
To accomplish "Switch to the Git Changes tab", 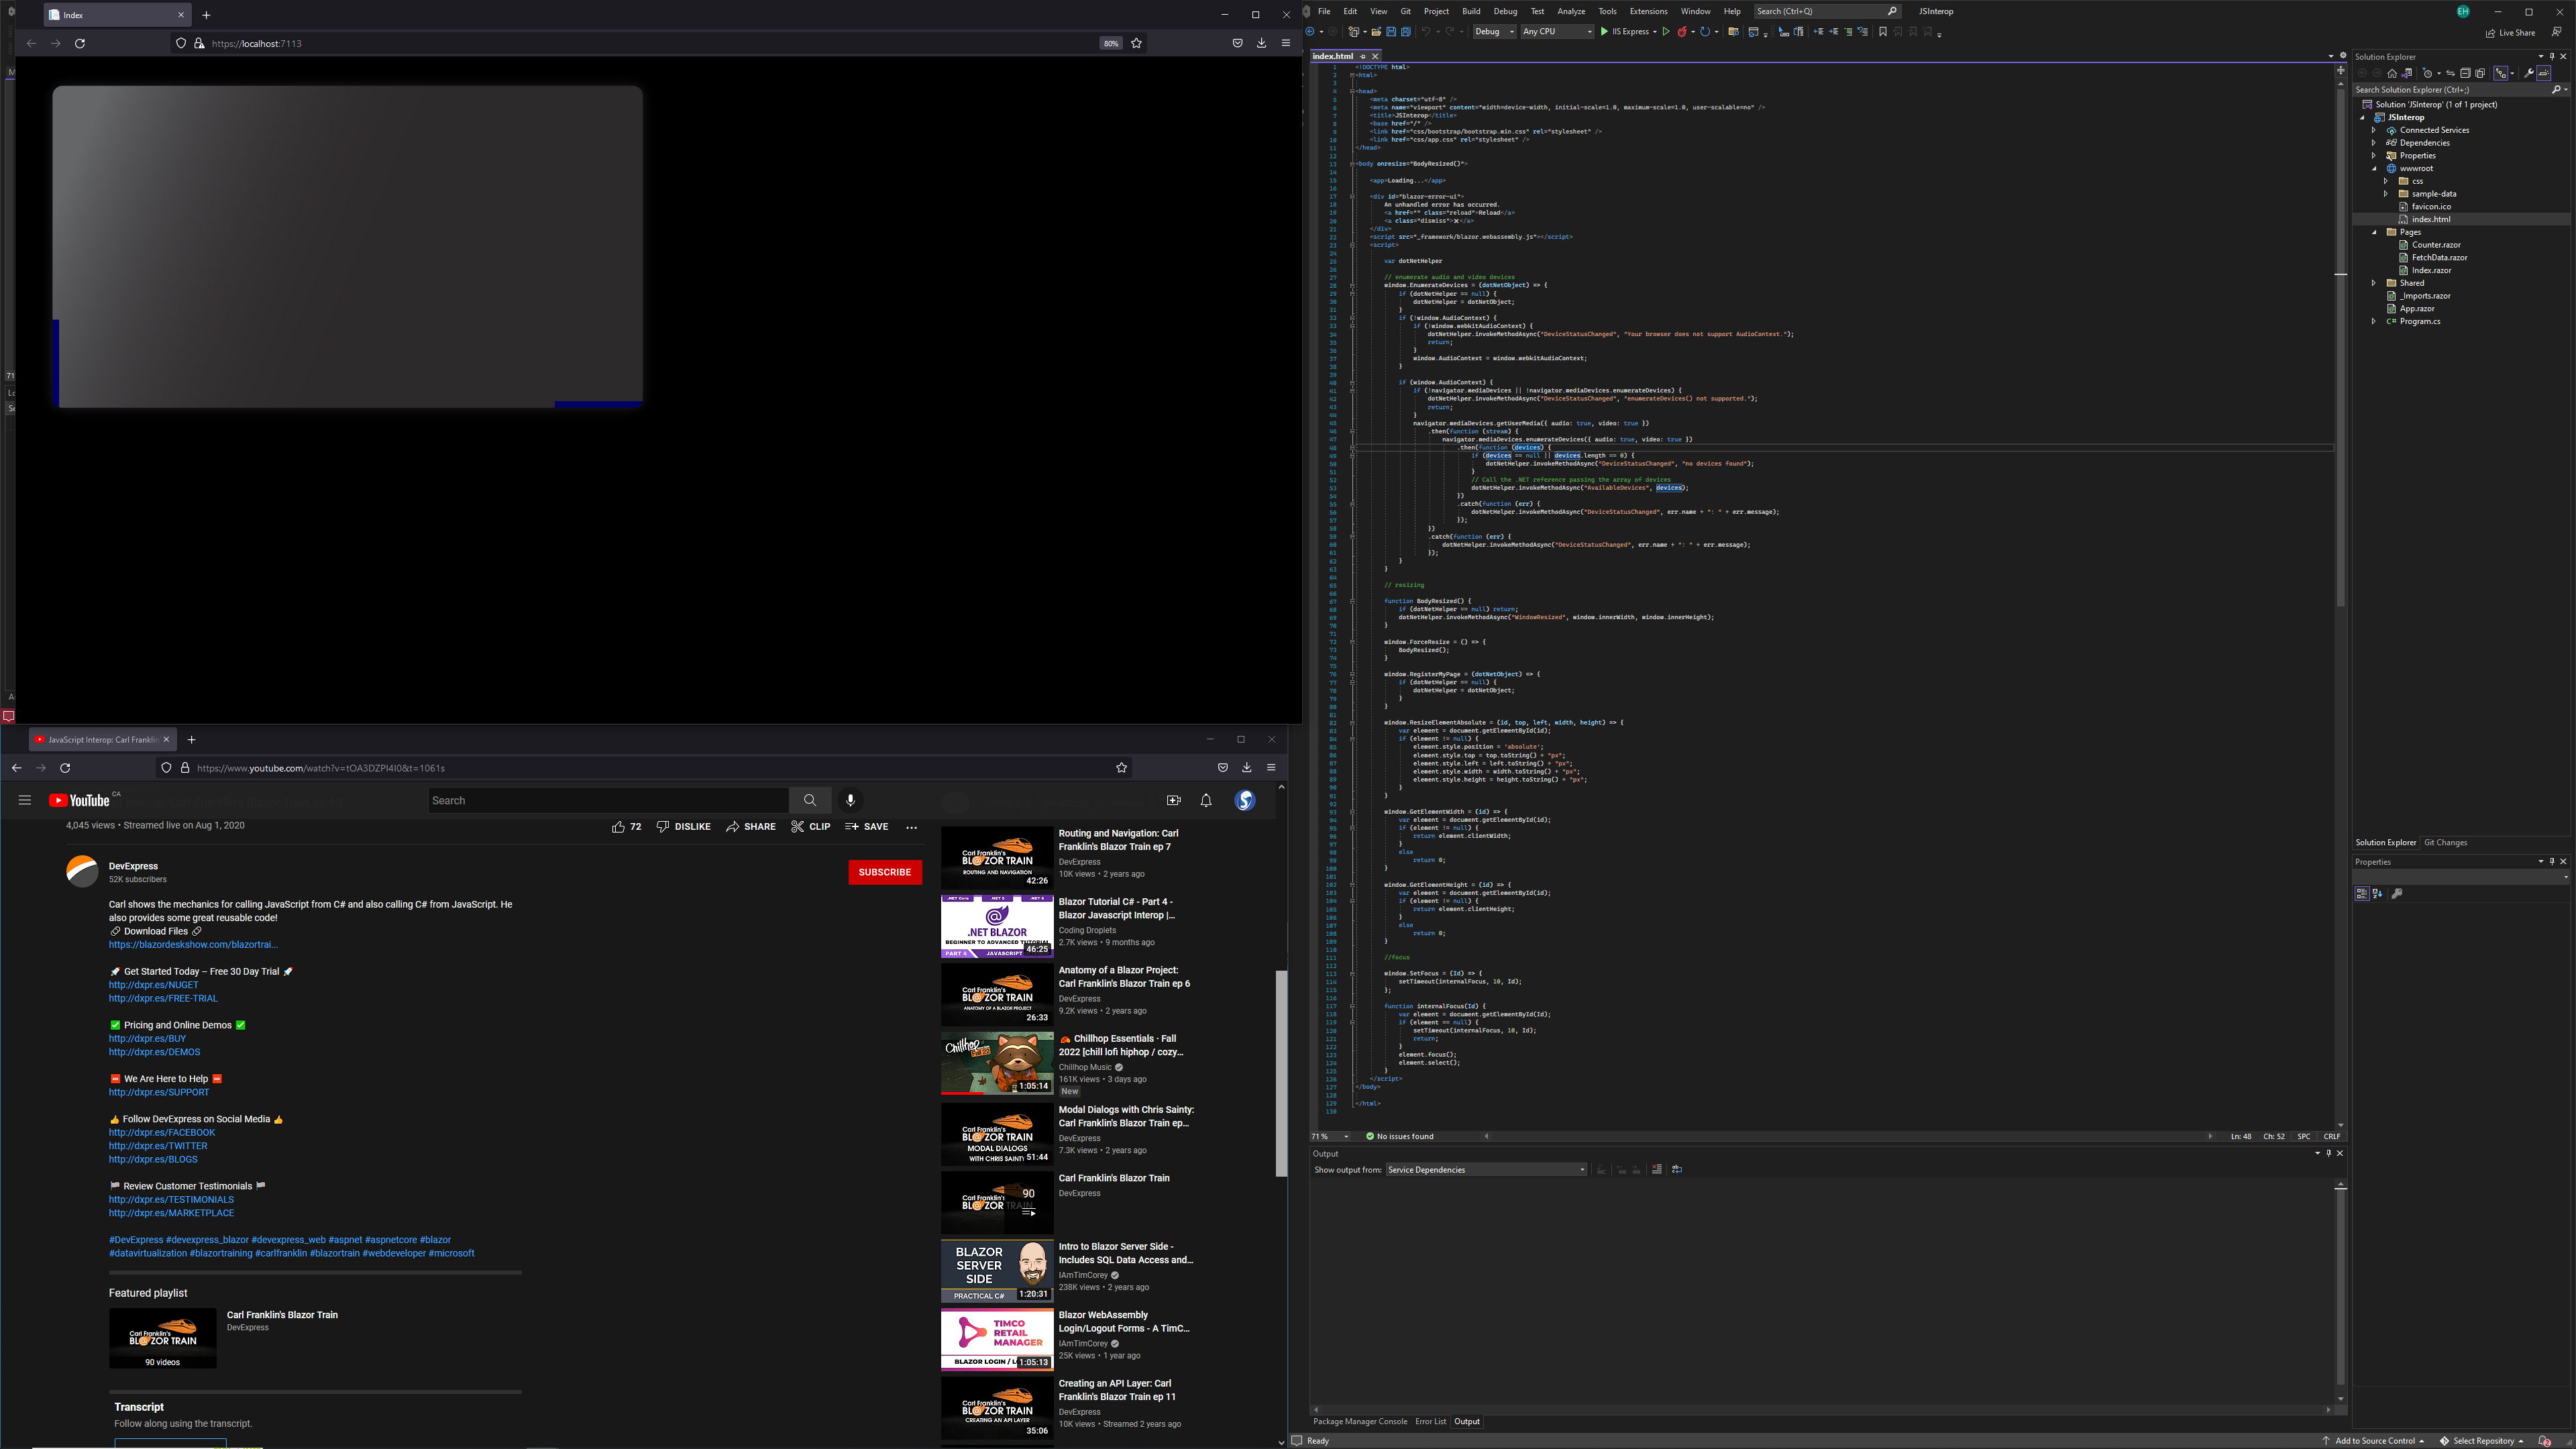I will [x=2445, y=842].
